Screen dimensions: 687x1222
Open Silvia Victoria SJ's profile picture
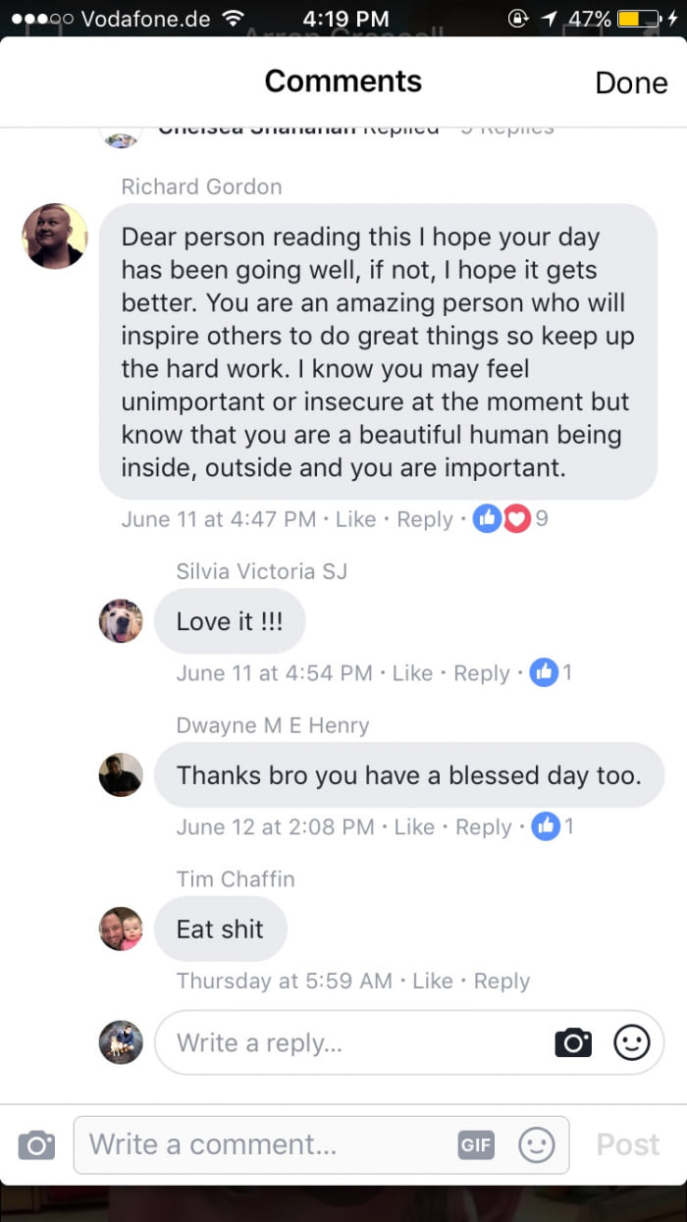(121, 620)
